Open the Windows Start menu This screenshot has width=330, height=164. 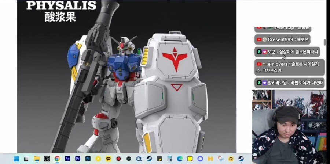coord(16,159)
